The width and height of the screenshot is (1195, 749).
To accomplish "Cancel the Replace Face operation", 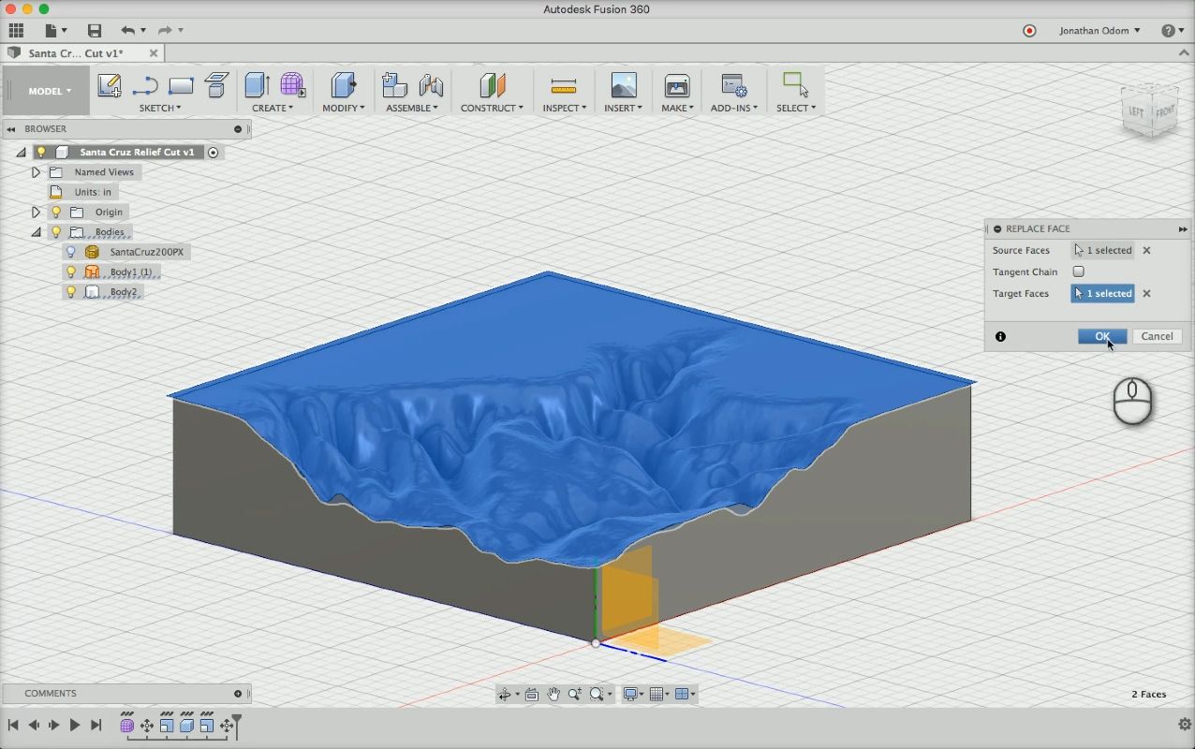I will coord(1157,336).
